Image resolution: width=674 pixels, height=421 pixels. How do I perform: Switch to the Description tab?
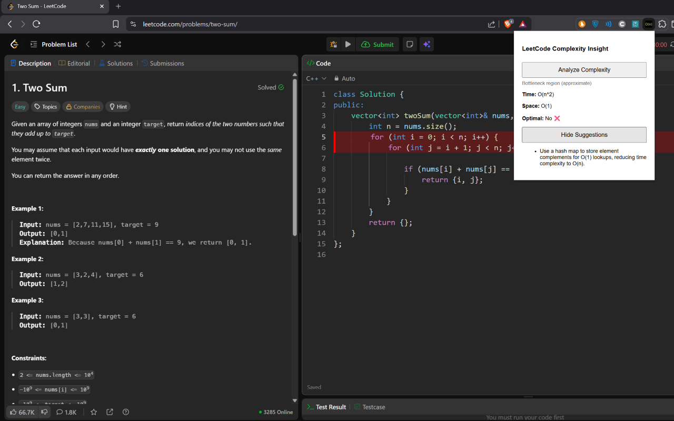coord(31,63)
